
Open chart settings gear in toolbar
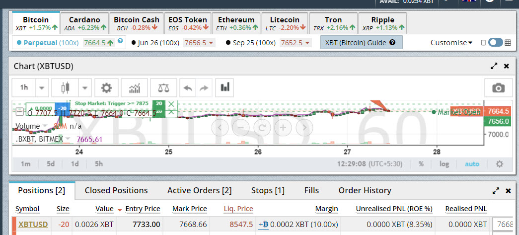(106, 88)
